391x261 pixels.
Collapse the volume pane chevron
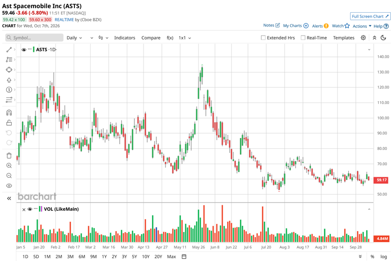pyautogui.click(x=369, y=209)
